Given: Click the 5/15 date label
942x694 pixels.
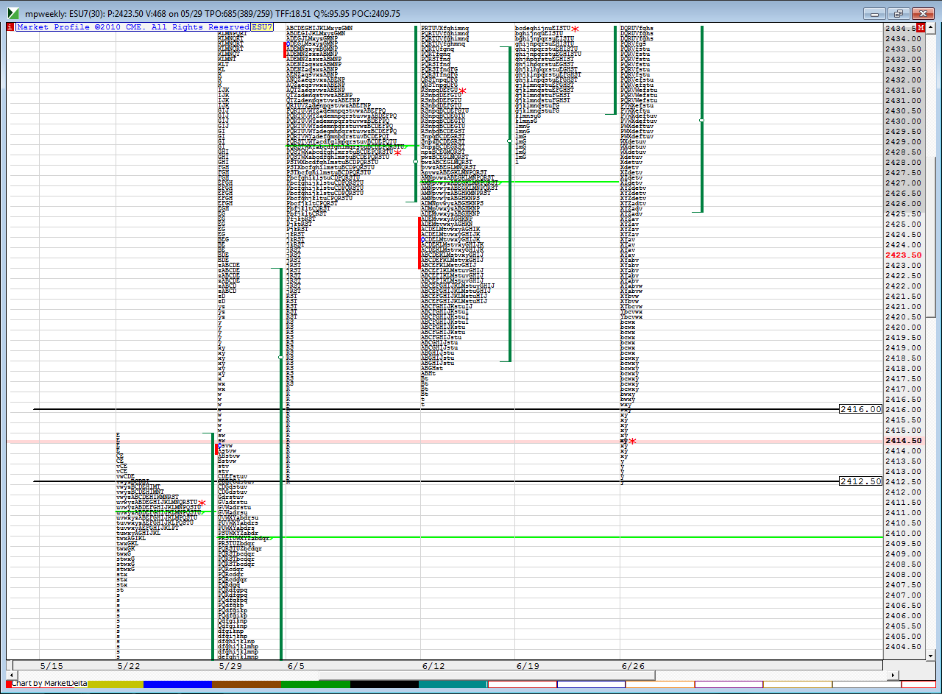Looking at the screenshot, I should [52, 665].
